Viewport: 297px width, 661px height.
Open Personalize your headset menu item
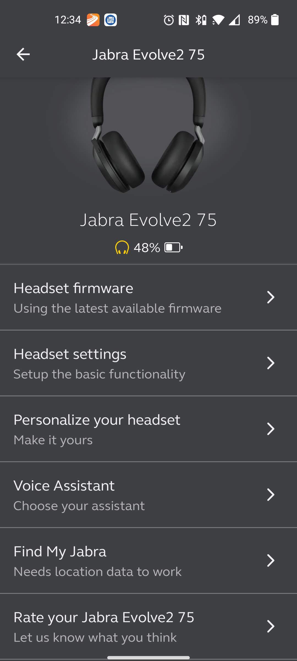(x=148, y=429)
